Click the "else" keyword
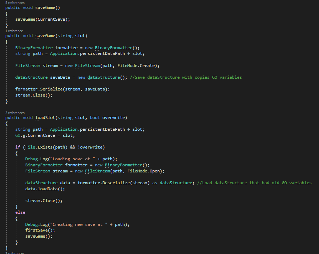This screenshot has height=254, width=319. pos(20,212)
